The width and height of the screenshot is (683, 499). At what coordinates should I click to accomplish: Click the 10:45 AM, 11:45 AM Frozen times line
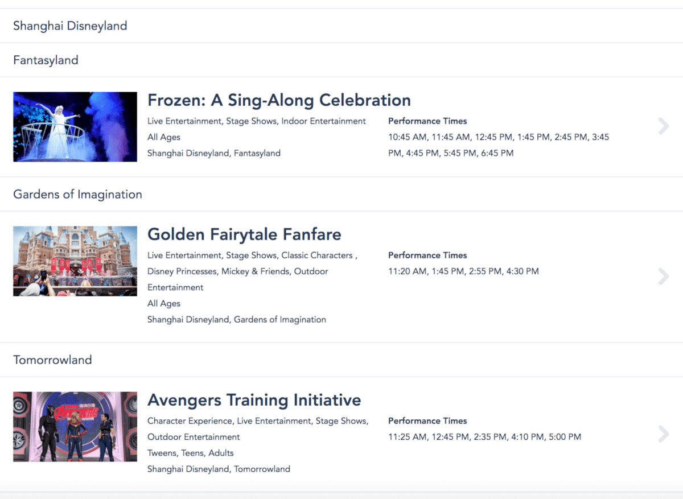click(499, 137)
